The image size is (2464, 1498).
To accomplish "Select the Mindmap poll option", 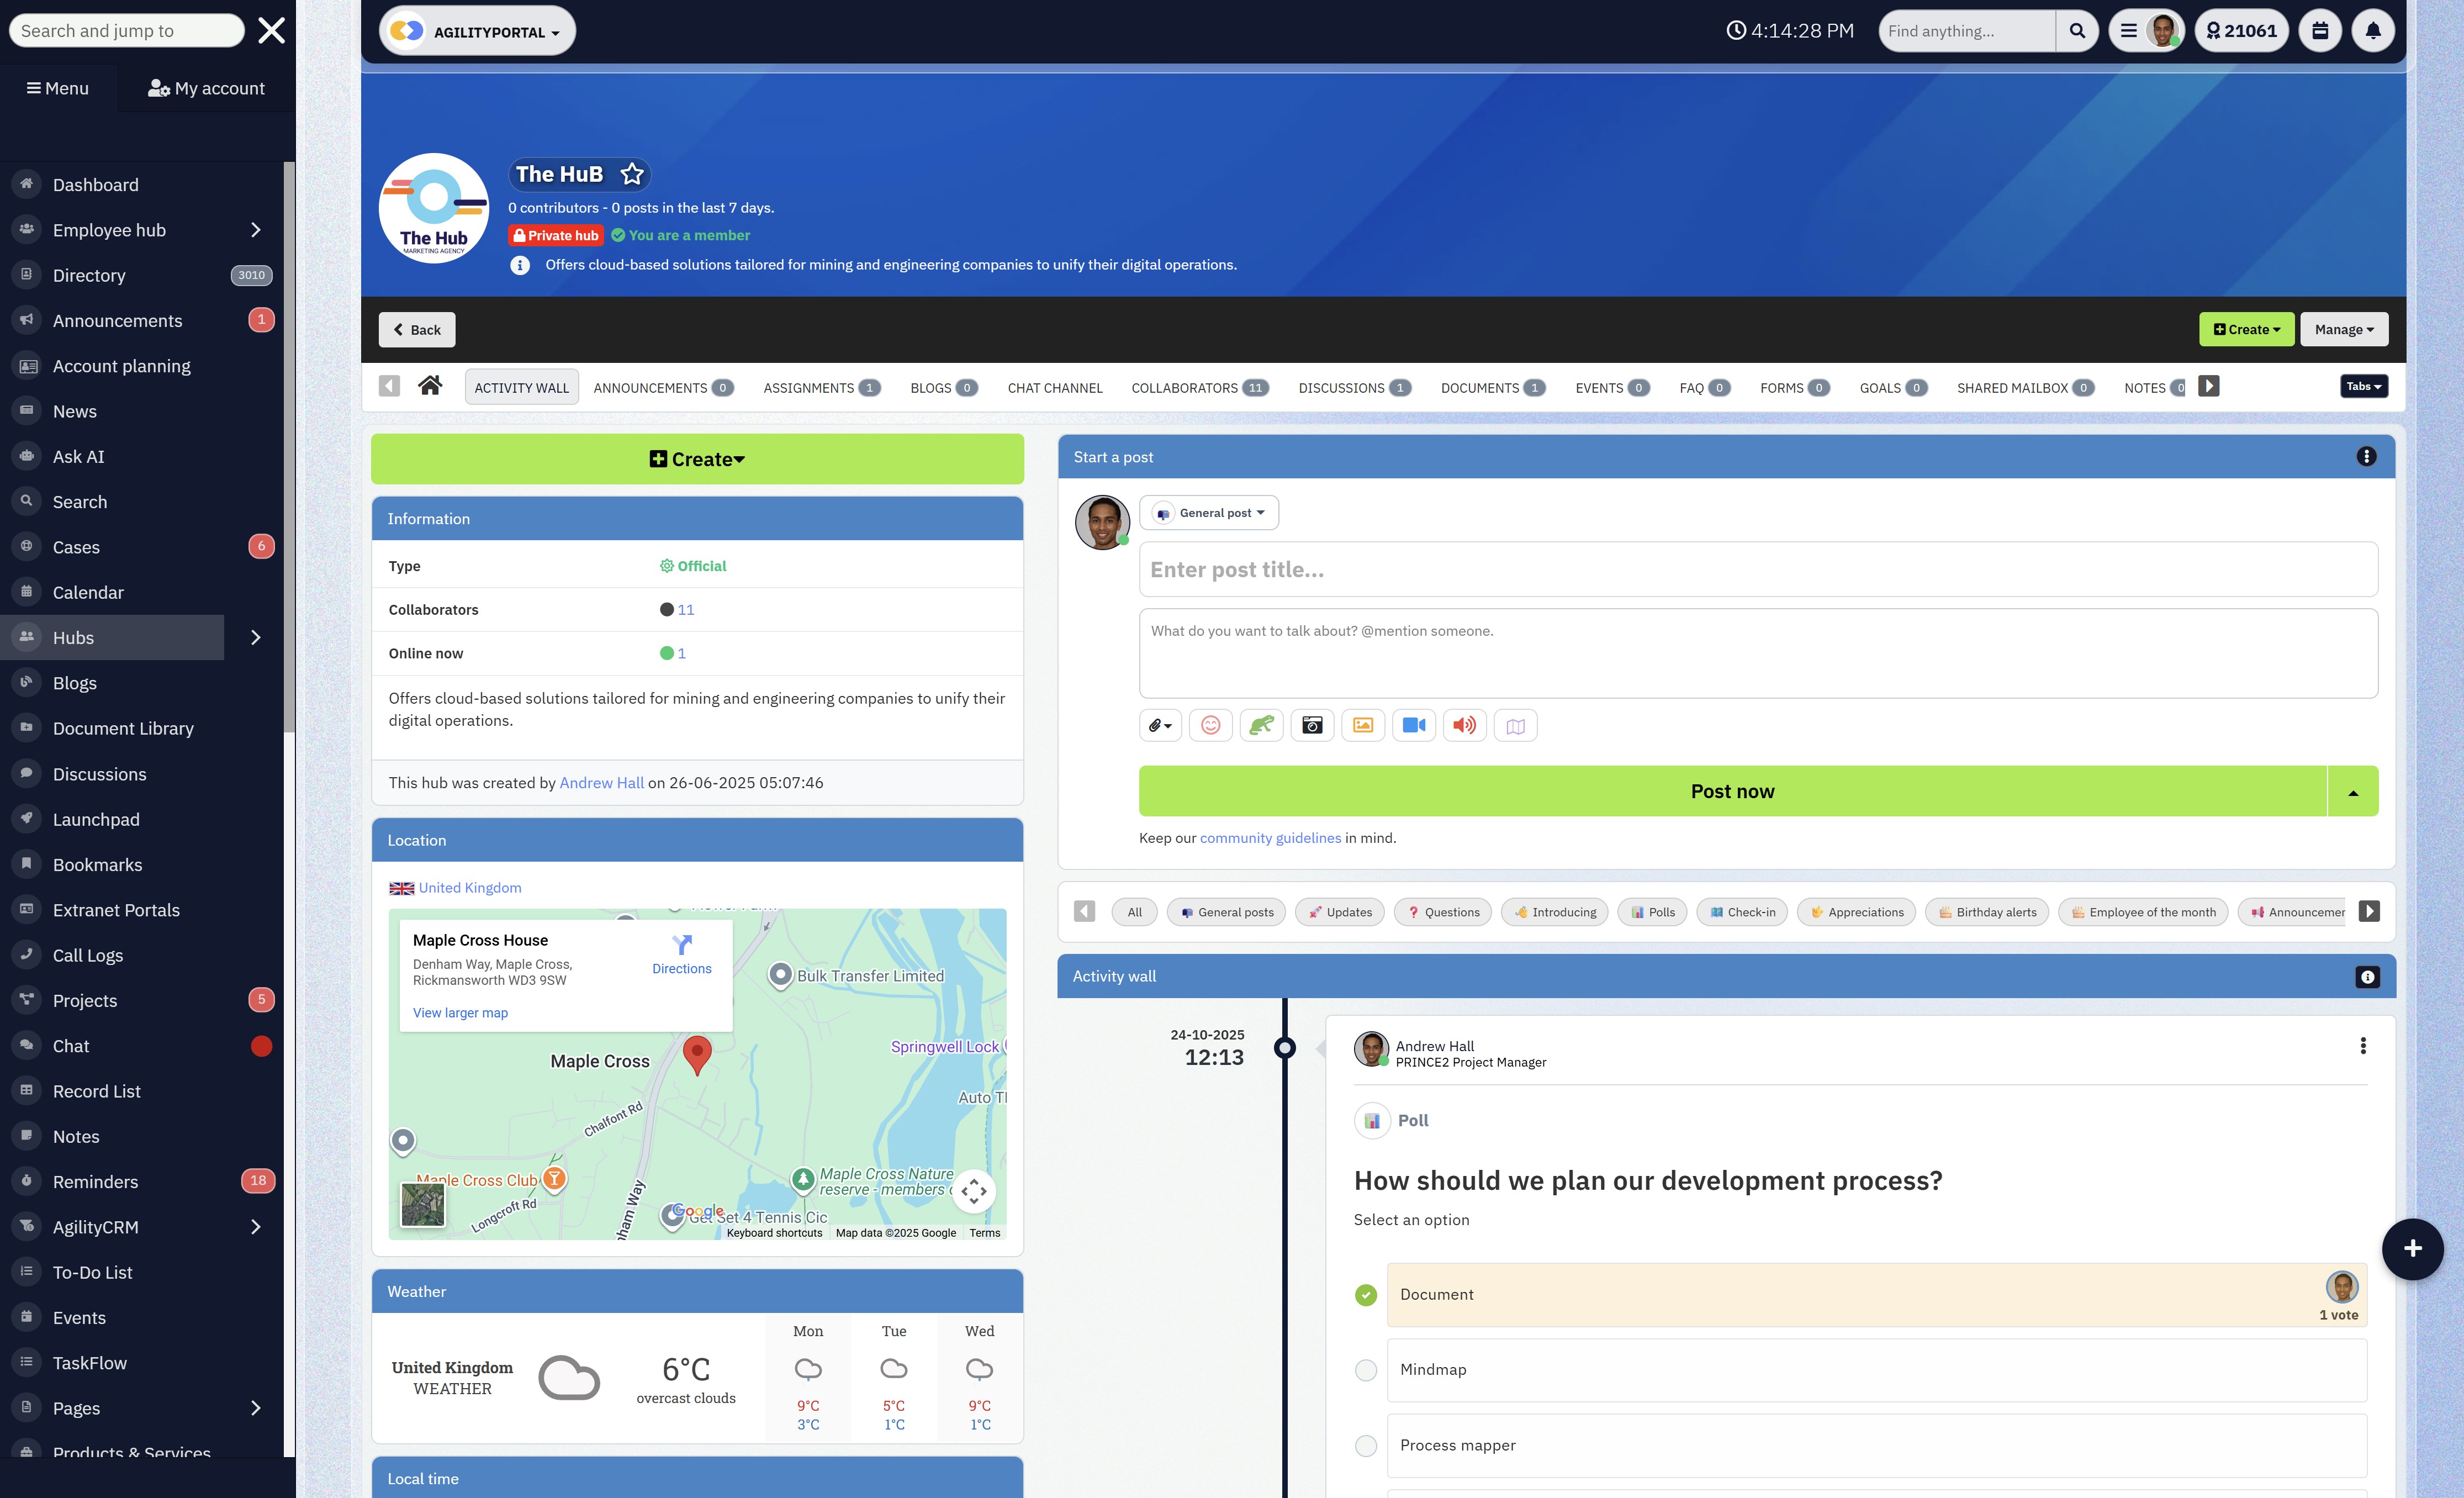I will pos(1366,1370).
